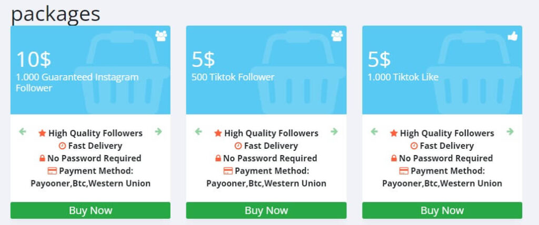This screenshot has height=225, width=539.
Task: Buy the 1.000 Tiktok Like package
Action: coord(442,210)
